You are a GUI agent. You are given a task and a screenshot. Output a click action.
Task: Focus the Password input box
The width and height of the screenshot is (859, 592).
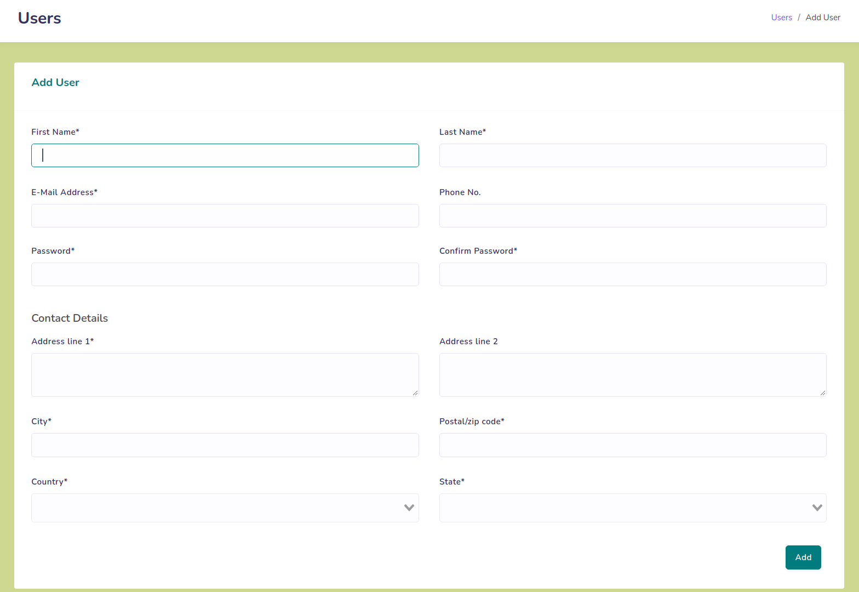225,275
